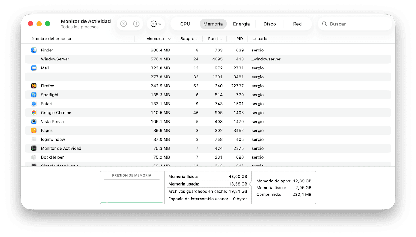Click the 4695 ports value
The height and width of the screenshot is (237, 416).
tap(217, 59)
